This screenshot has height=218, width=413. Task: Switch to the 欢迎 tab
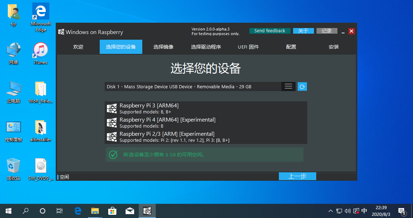tap(78, 47)
